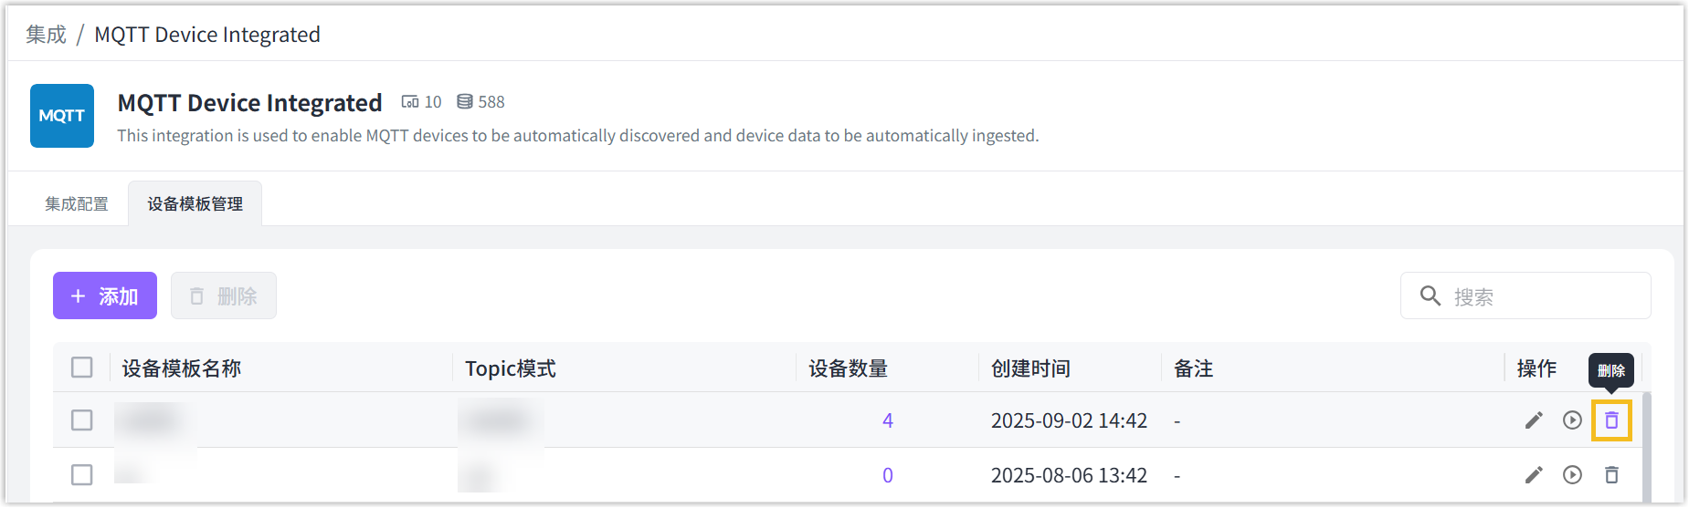
Task: Click the MQTT integration logo icon
Action: coord(62,116)
